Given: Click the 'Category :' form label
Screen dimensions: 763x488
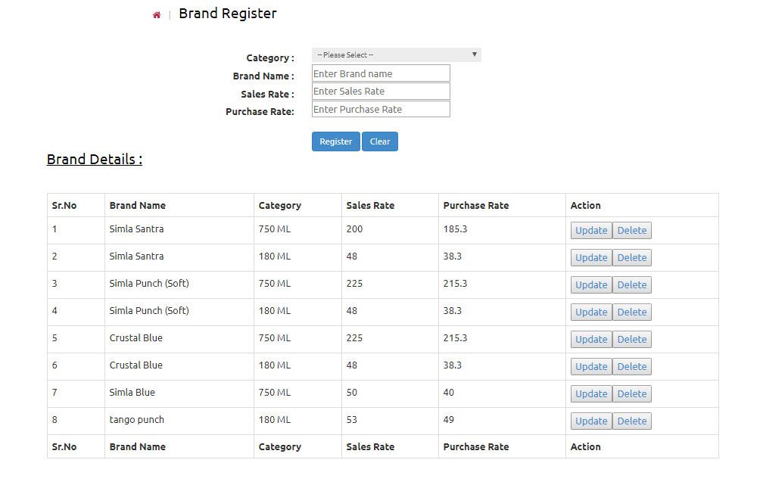Looking at the screenshot, I should 270,58.
